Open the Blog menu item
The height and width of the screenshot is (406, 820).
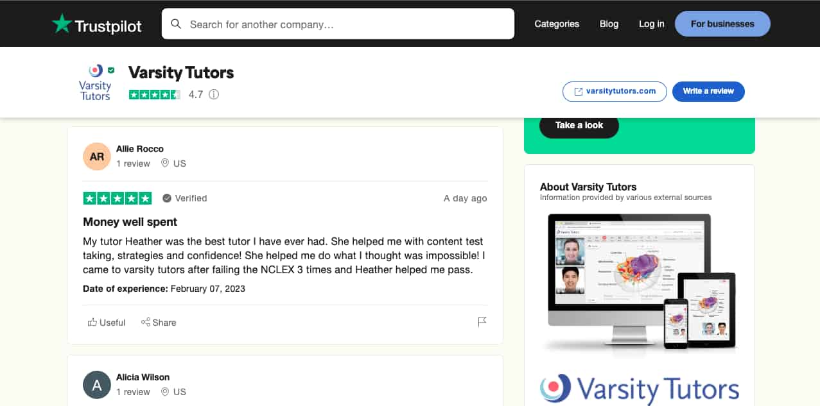[x=609, y=24]
